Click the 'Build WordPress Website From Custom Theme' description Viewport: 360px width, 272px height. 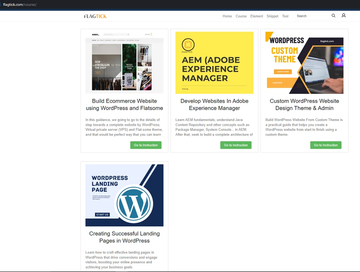(x=304, y=127)
